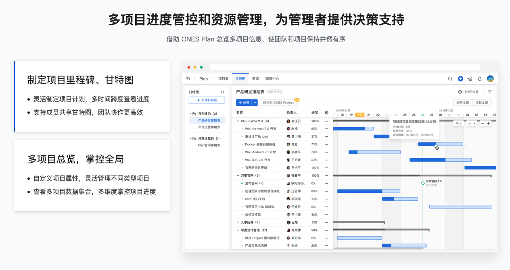Open more options for card 接口文档 row

(326, 199)
